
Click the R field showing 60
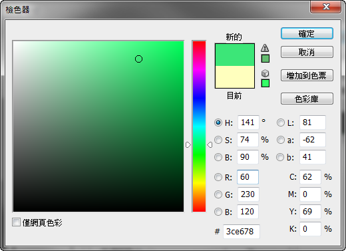pos(248,177)
